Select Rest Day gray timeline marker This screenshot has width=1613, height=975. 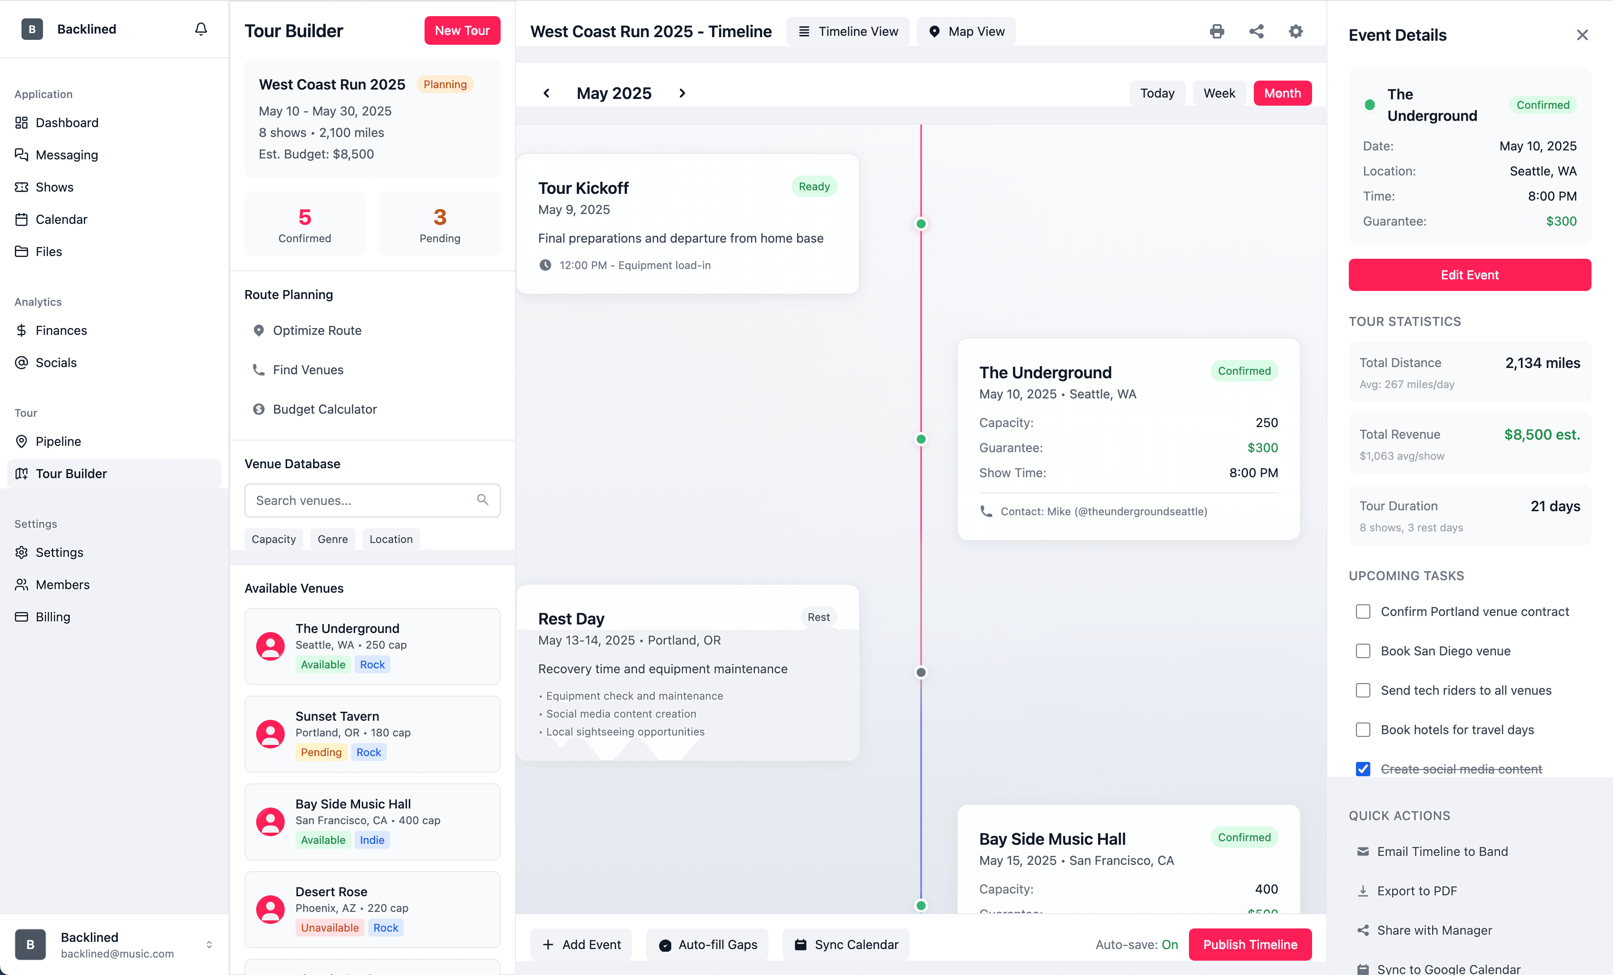coord(920,672)
